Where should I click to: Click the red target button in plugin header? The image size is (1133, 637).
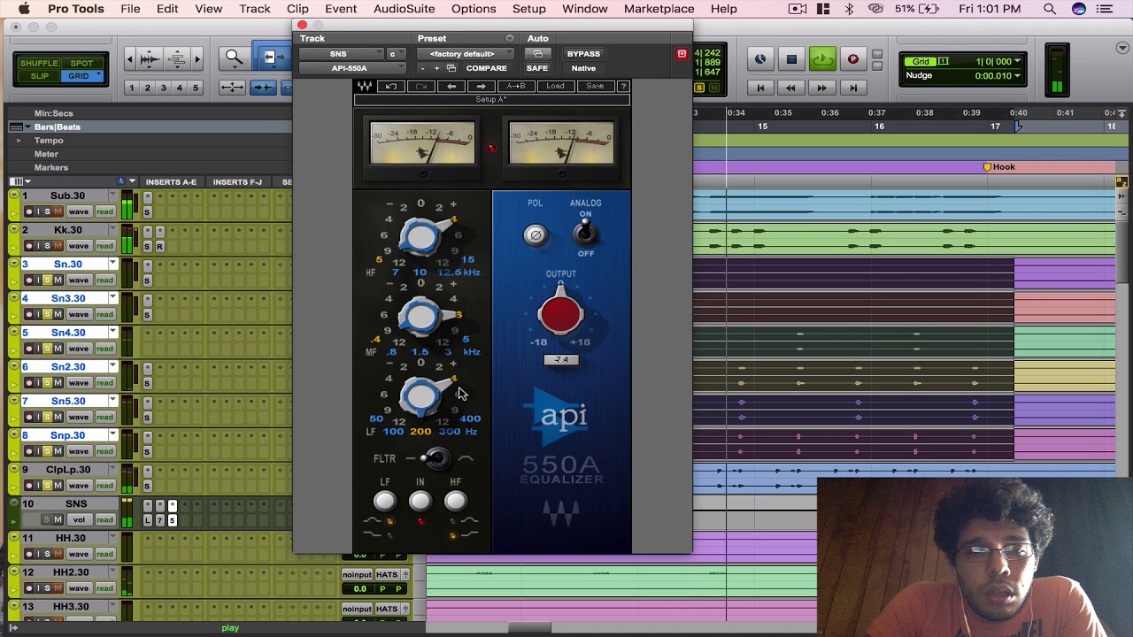(682, 54)
